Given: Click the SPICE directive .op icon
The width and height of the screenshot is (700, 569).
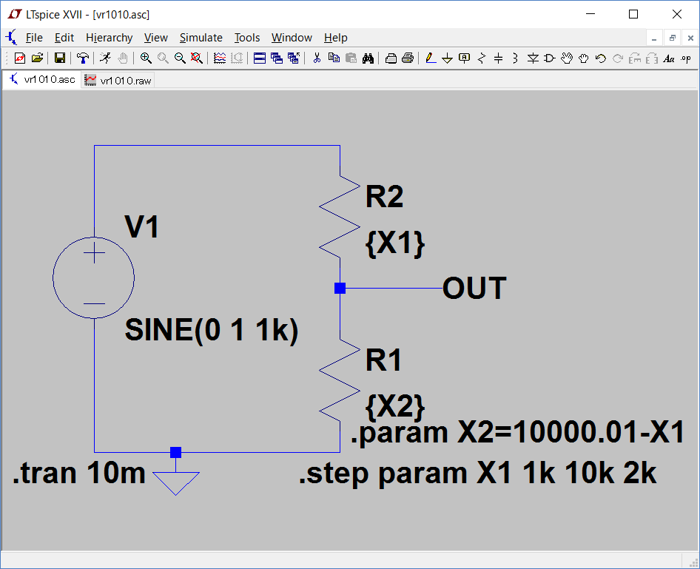Looking at the screenshot, I should (x=686, y=58).
